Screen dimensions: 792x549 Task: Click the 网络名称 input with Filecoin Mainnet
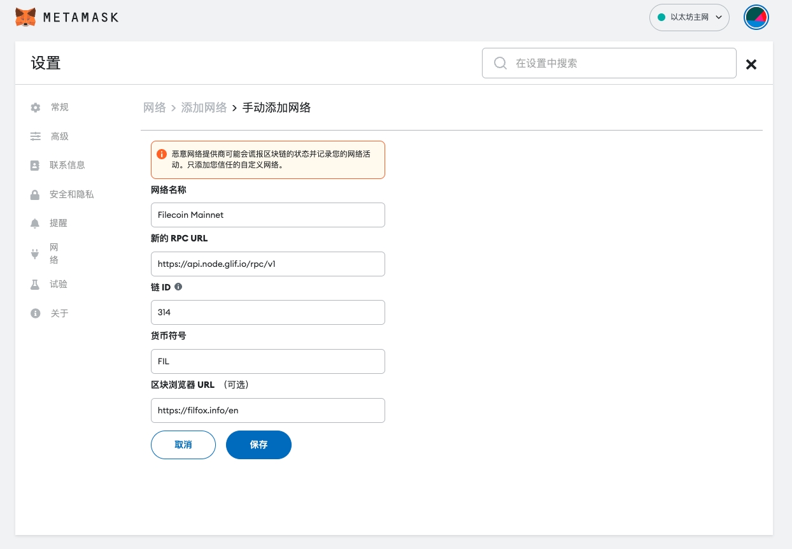coord(267,215)
